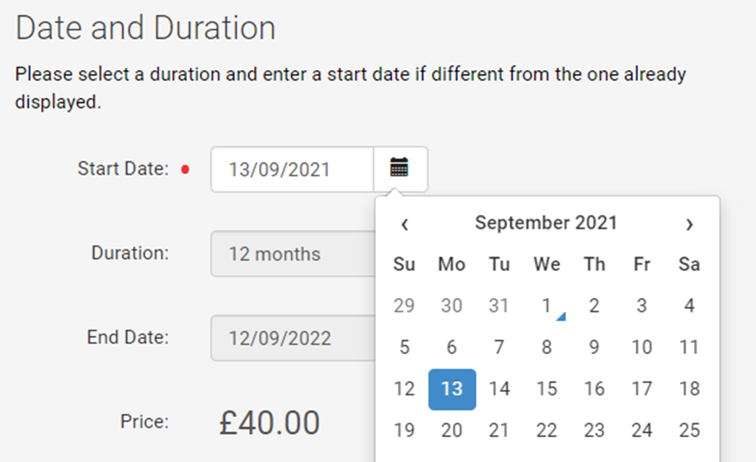The width and height of the screenshot is (756, 462).
Task: Pick Friday 10 September
Action: click(641, 348)
